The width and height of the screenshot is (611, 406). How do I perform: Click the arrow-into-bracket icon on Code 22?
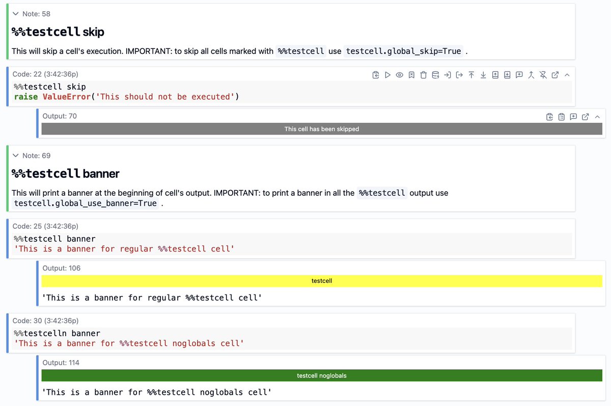(448, 75)
